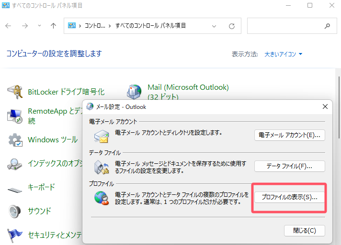The width and height of the screenshot is (341, 245).
Task: Open RemoteApp とデスクトップ接続 link text
Action: click(x=55, y=116)
